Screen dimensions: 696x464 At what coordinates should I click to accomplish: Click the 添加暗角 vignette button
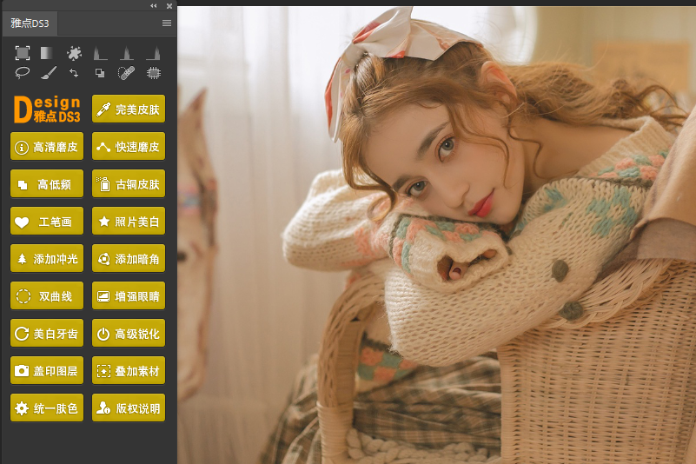coord(129,258)
